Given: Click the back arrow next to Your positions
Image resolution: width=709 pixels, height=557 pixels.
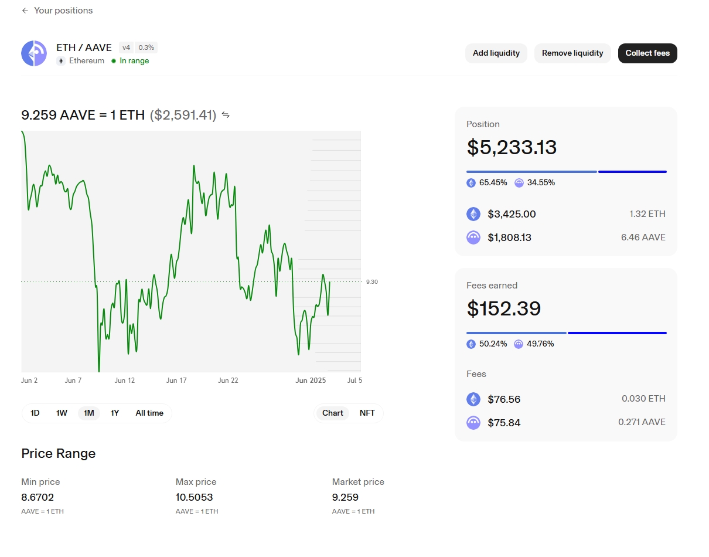Looking at the screenshot, I should click(x=25, y=11).
